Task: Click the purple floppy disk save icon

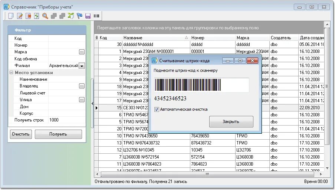Action: pos(88,16)
